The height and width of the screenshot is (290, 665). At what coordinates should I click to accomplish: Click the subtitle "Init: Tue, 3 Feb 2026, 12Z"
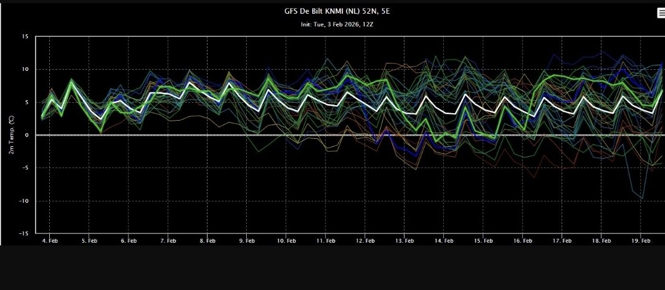click(337, 24)
